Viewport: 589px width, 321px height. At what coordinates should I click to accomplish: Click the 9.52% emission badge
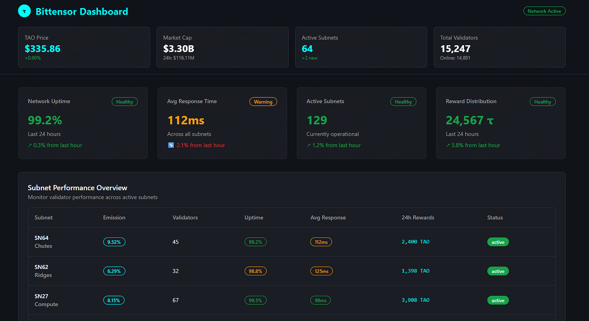(x=114, y=242)
